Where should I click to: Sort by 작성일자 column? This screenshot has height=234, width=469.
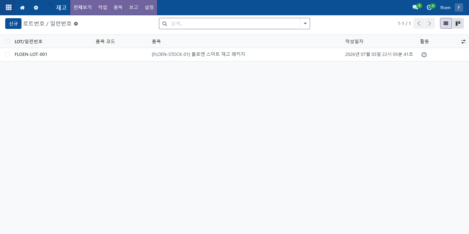(354, 41)
